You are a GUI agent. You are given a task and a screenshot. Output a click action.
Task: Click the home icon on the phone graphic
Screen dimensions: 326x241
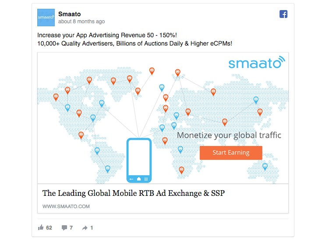click(139, 179)
